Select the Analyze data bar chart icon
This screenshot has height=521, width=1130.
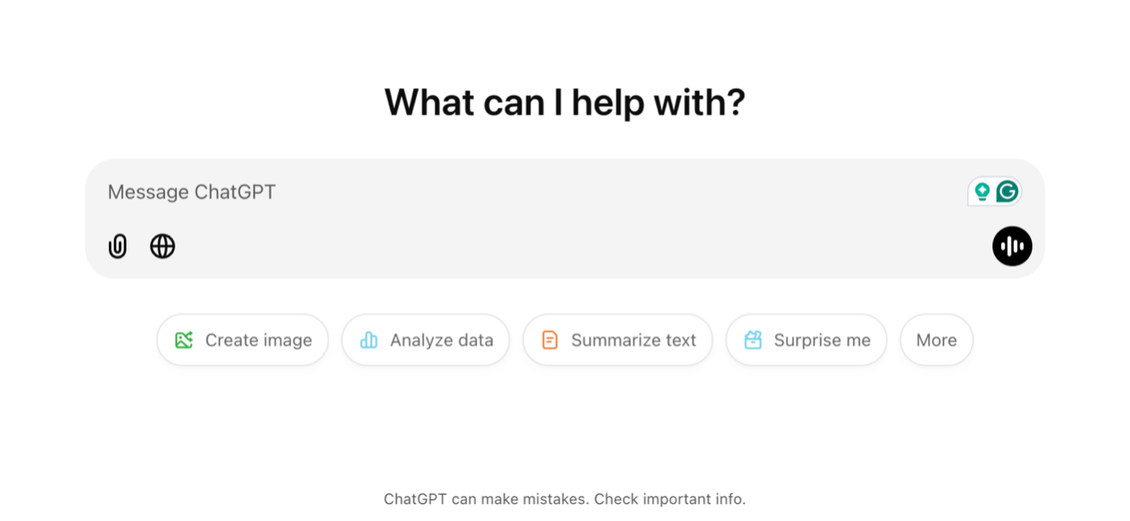[368, 339]
